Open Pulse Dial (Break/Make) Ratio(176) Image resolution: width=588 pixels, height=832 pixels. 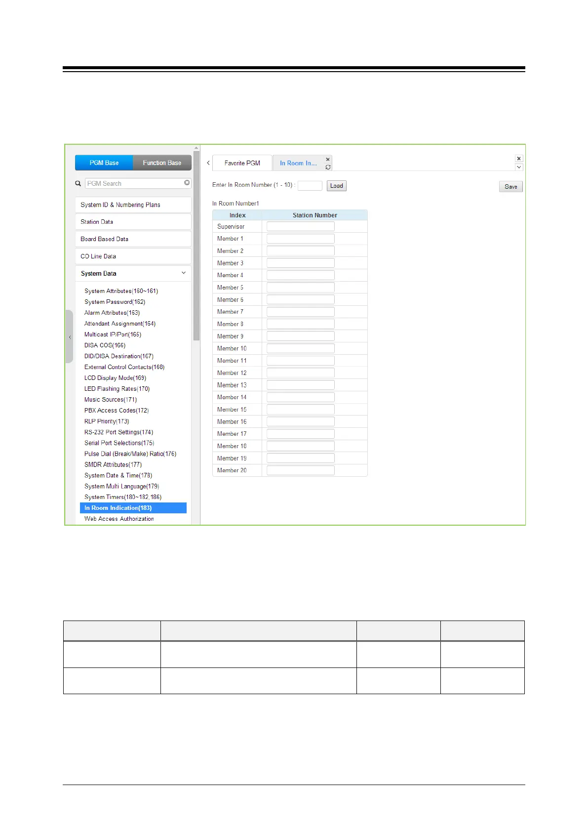(x=130, y=454)
